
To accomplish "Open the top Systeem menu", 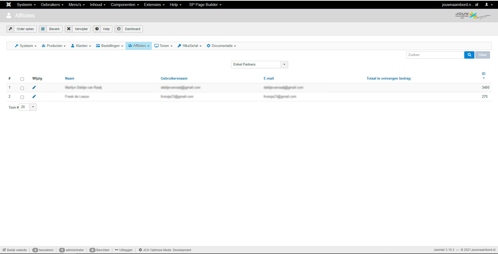I will 26,5.
